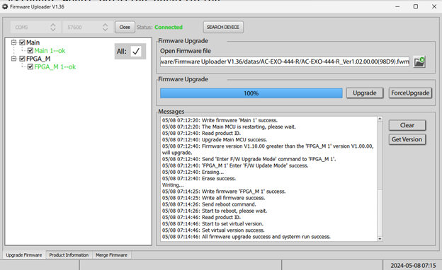Image resolution: width=442 pixels, height=270 pixels.
Task: Clear the messages log
Action: point(407,125)
